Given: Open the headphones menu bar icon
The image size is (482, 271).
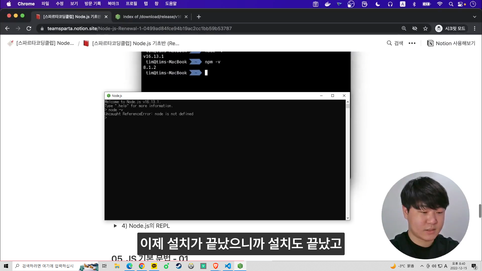Looking at the screenshot, I should (x=390, y=4).
